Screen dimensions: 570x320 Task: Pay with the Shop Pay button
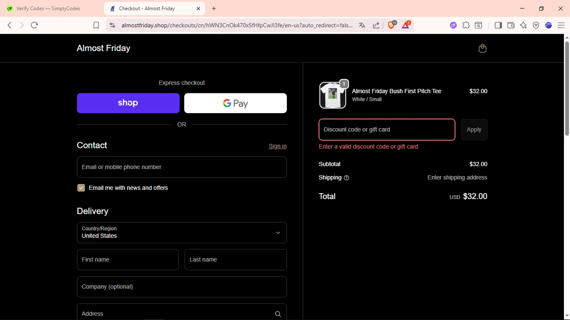(128, 103)
